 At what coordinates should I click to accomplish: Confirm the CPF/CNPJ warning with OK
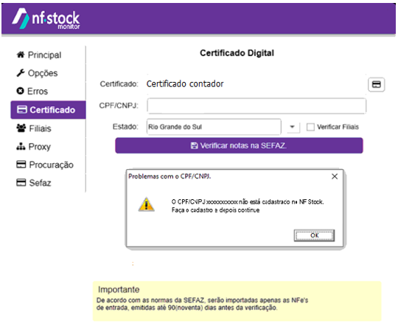pyautogui.click(x=314, y=235)
